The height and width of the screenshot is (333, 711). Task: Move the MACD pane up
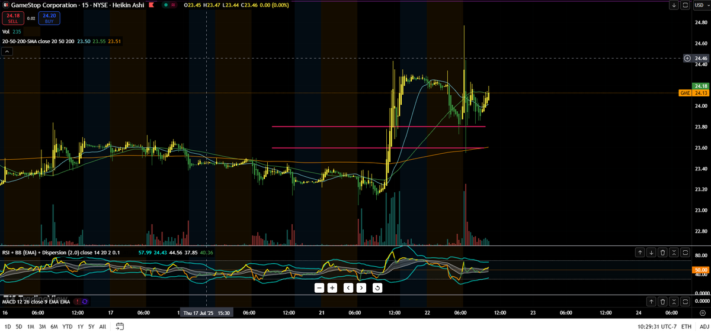[x=651, y=301]
